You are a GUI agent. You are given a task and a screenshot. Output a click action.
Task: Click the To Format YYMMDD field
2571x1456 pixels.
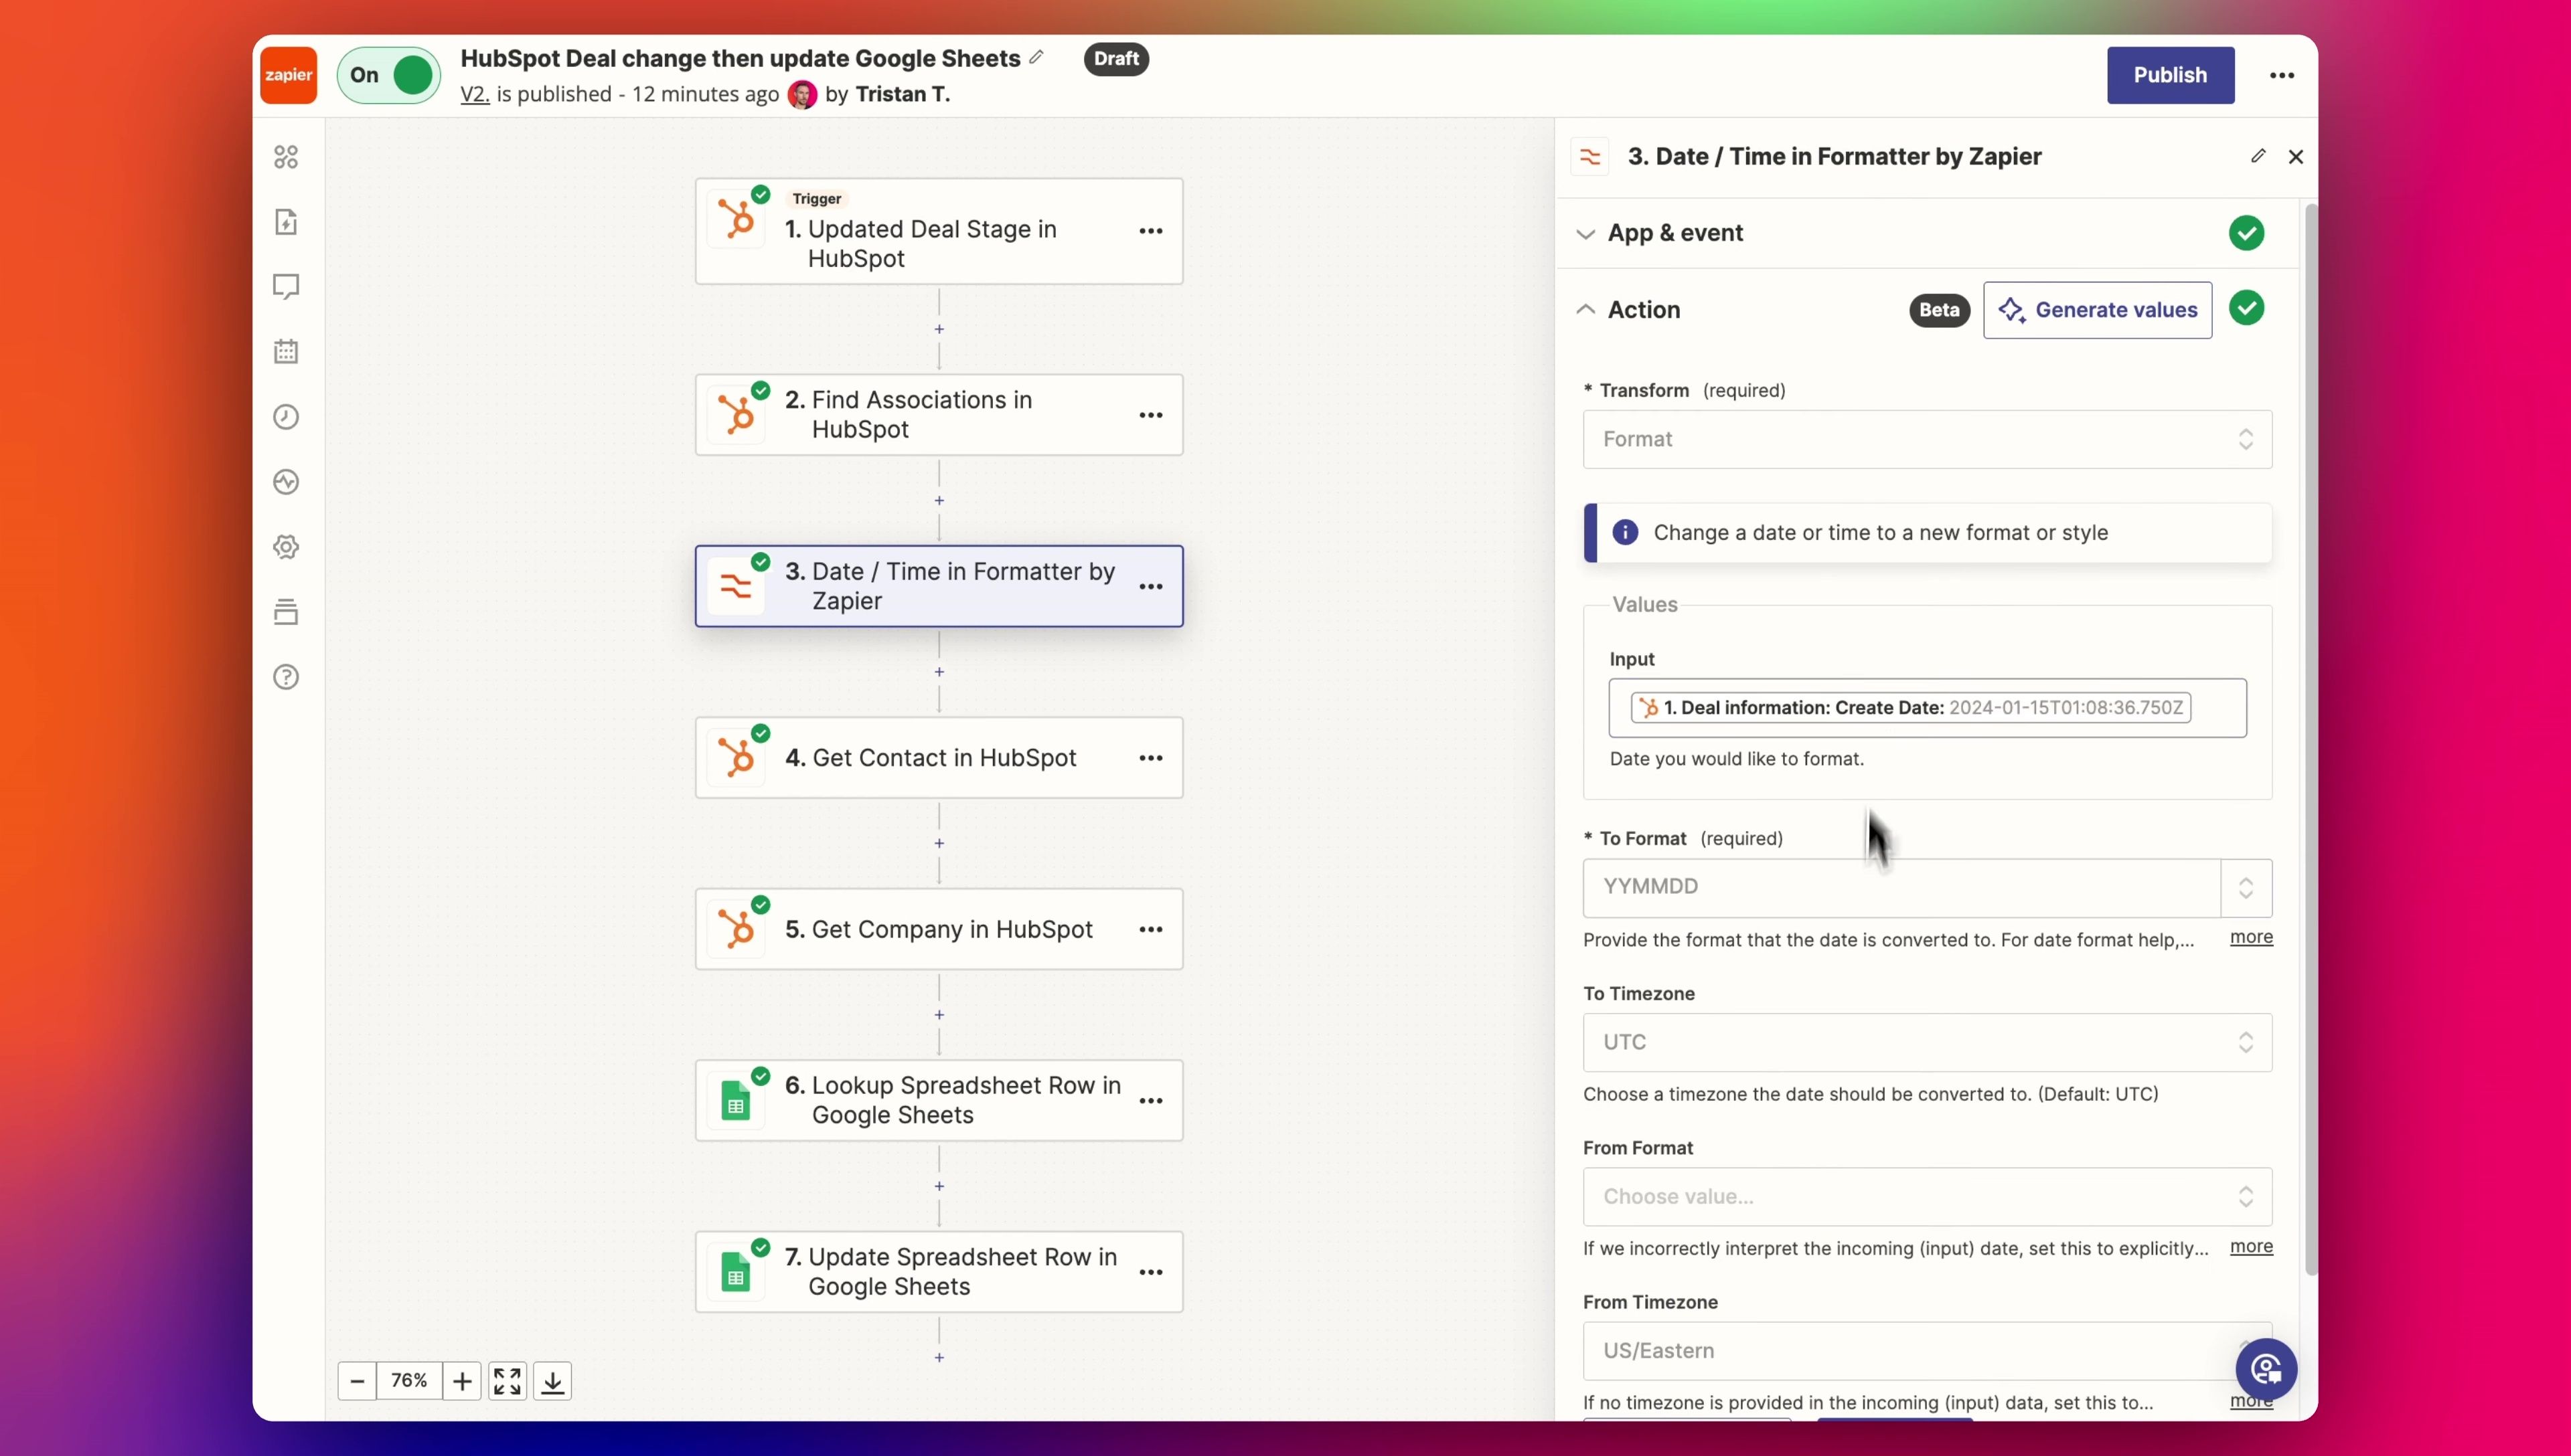click(1901, 887)
